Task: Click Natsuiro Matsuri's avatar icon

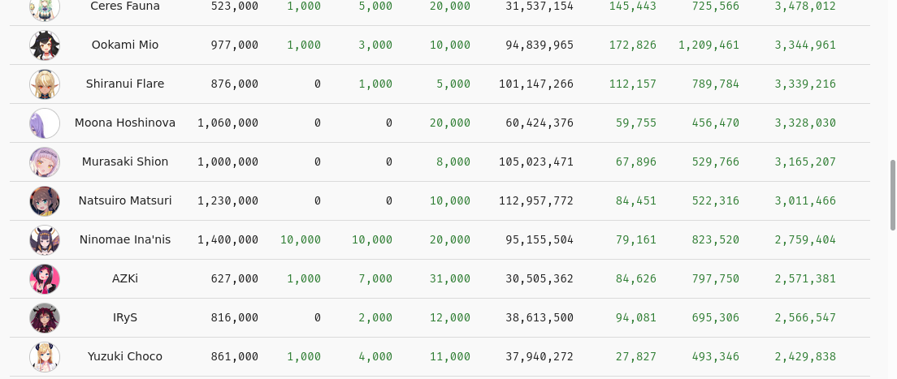Action: point(45,201)
